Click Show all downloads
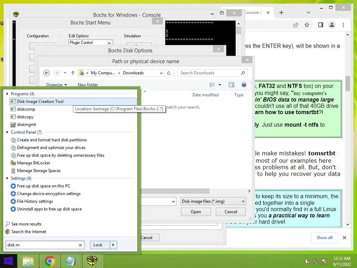Image resolution: width=357 pixels, height=268 pixels. [325, 238]
